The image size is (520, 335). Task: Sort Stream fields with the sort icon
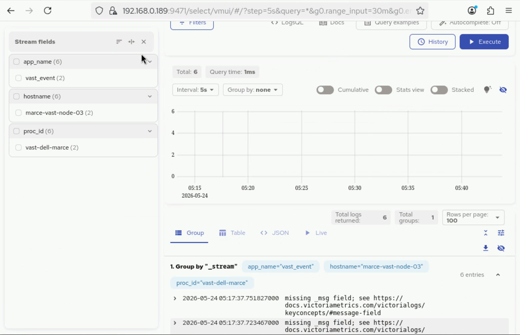(119, 42)
